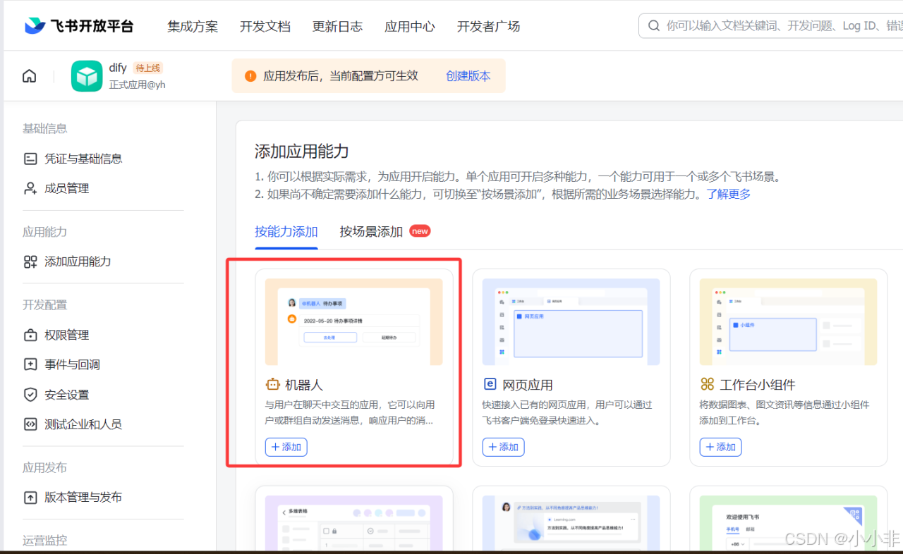Click the 基础信息 section label
This screenshot has height=554, width=903.
(45, 128)
